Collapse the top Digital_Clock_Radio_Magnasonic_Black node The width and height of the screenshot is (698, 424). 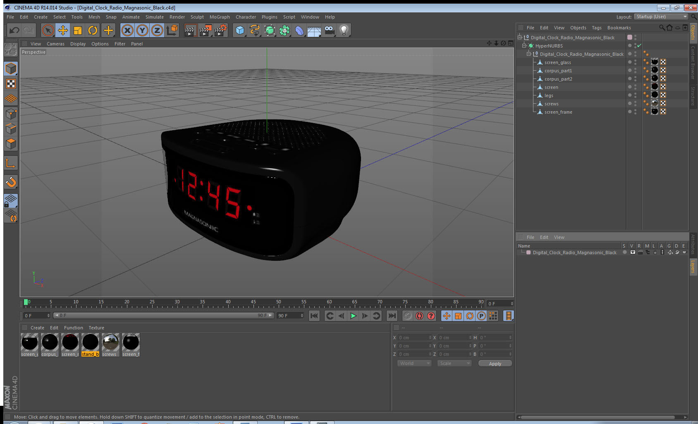pos(520,37)
